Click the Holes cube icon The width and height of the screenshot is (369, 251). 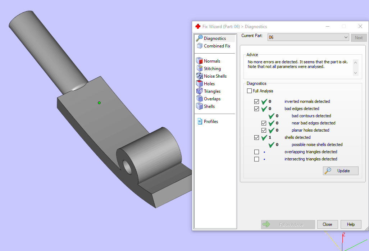pos(199,83)
